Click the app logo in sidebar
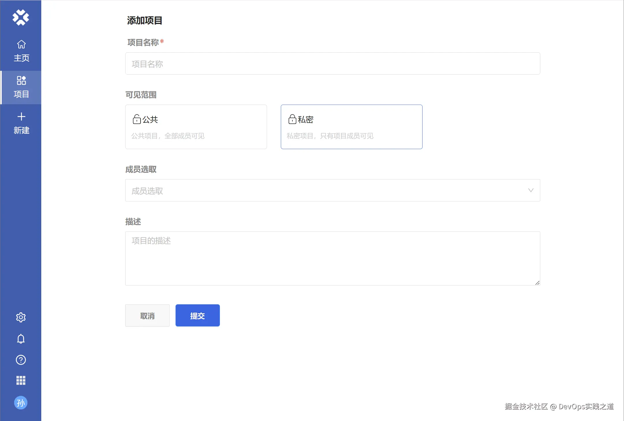Screen dimensions: 624x421 [21, 18]
